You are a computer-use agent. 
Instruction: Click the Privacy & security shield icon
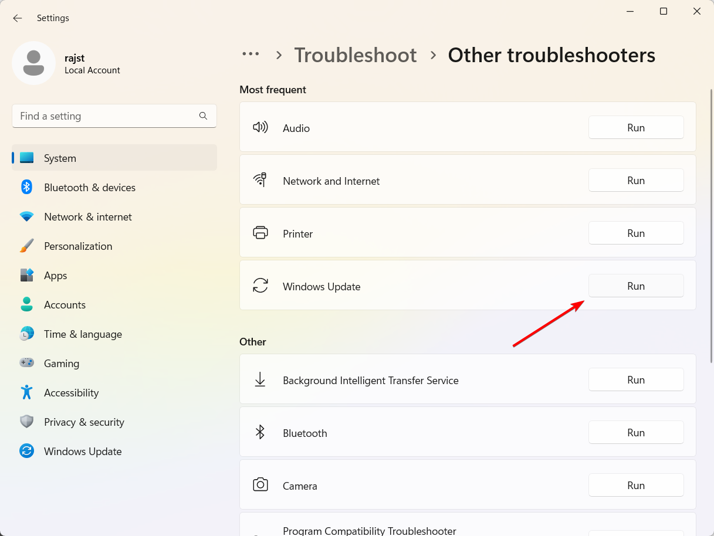click(x=27, y=422)
